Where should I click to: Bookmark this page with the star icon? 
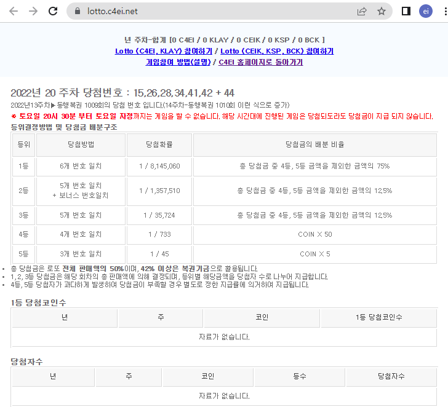(381, 11)
